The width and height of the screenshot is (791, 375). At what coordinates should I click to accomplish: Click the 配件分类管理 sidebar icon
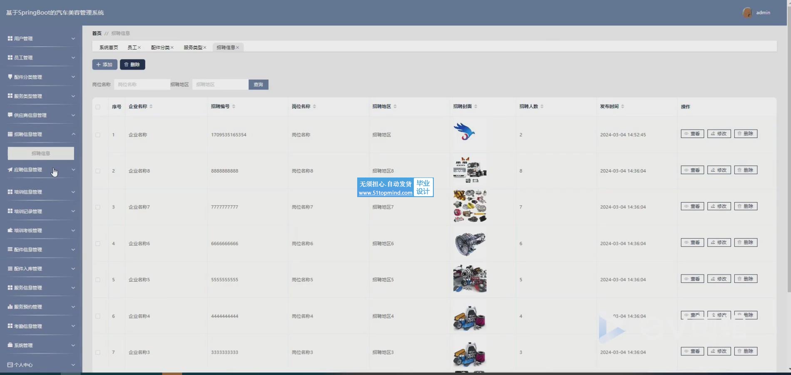pyautogui.click(x=10, y=77)
